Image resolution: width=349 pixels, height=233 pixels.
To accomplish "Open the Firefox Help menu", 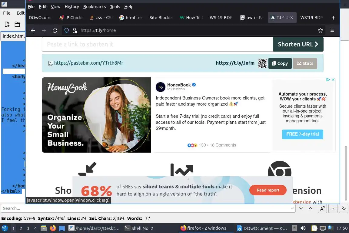I will point(129,7).
